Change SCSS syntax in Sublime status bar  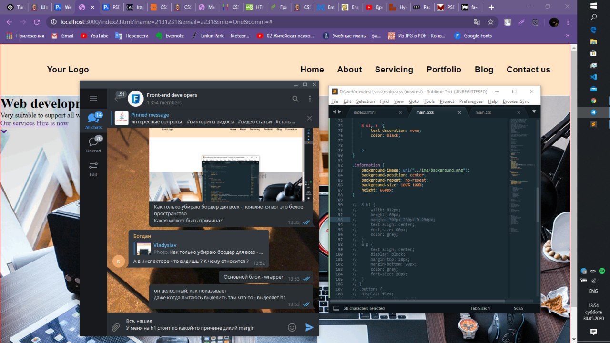(x=518, y=308)
